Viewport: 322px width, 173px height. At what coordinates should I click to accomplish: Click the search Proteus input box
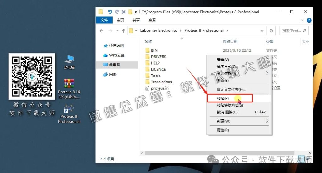point(294,31)
